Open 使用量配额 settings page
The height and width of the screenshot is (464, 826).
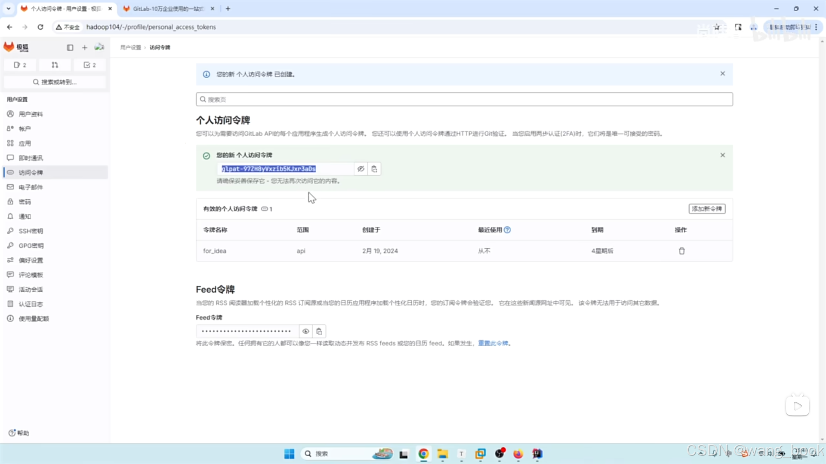click(55, 318)
